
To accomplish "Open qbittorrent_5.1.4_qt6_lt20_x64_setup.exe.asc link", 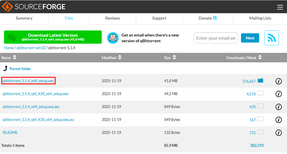I will click(x=38, y=120).
